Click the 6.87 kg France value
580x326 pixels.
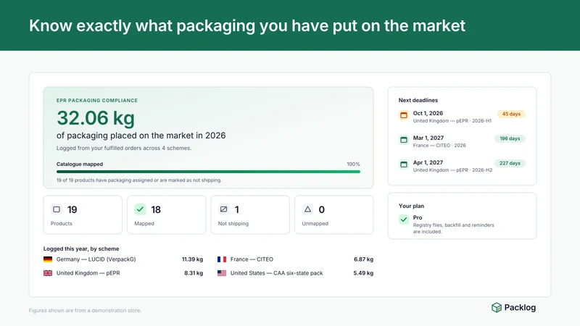[364, 259]
